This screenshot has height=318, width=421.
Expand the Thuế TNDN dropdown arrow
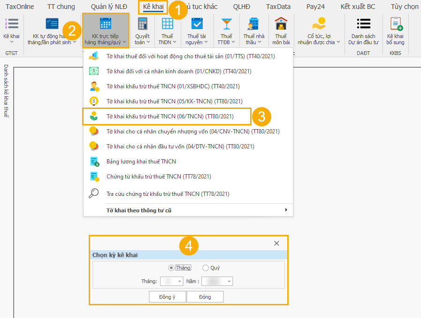(175, 42)
